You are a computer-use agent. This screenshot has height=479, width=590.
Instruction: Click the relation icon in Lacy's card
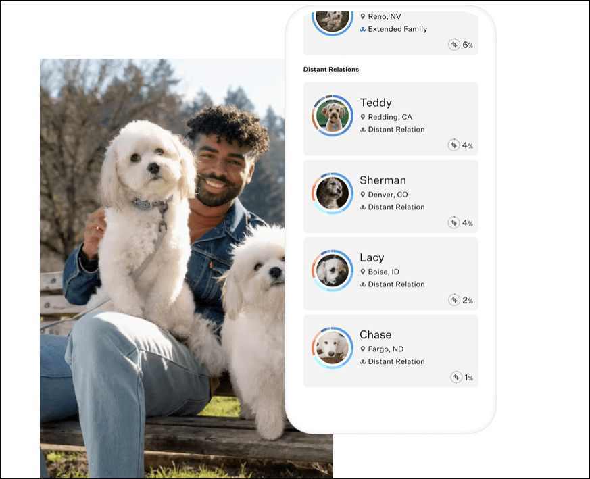pos(363,284)
